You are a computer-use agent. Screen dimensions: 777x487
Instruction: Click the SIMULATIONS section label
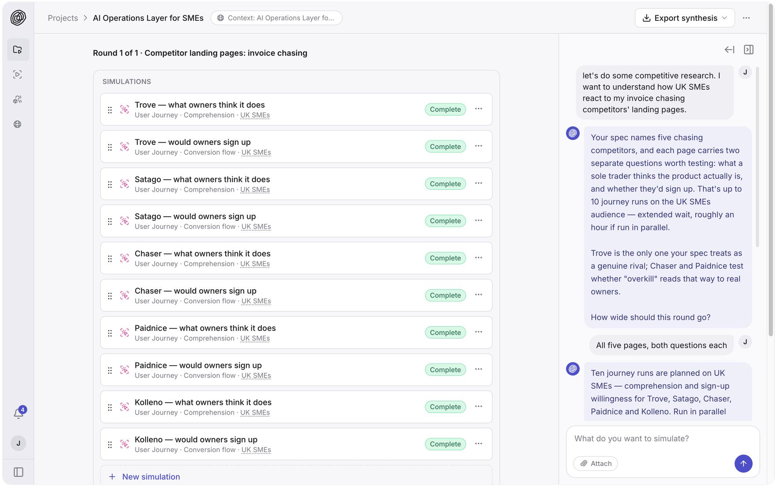click(127, 82)
